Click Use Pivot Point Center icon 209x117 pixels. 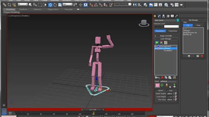[x=75, y=5]
